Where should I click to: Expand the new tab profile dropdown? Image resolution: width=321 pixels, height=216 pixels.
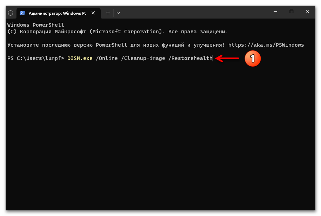[x=118, y=13]
